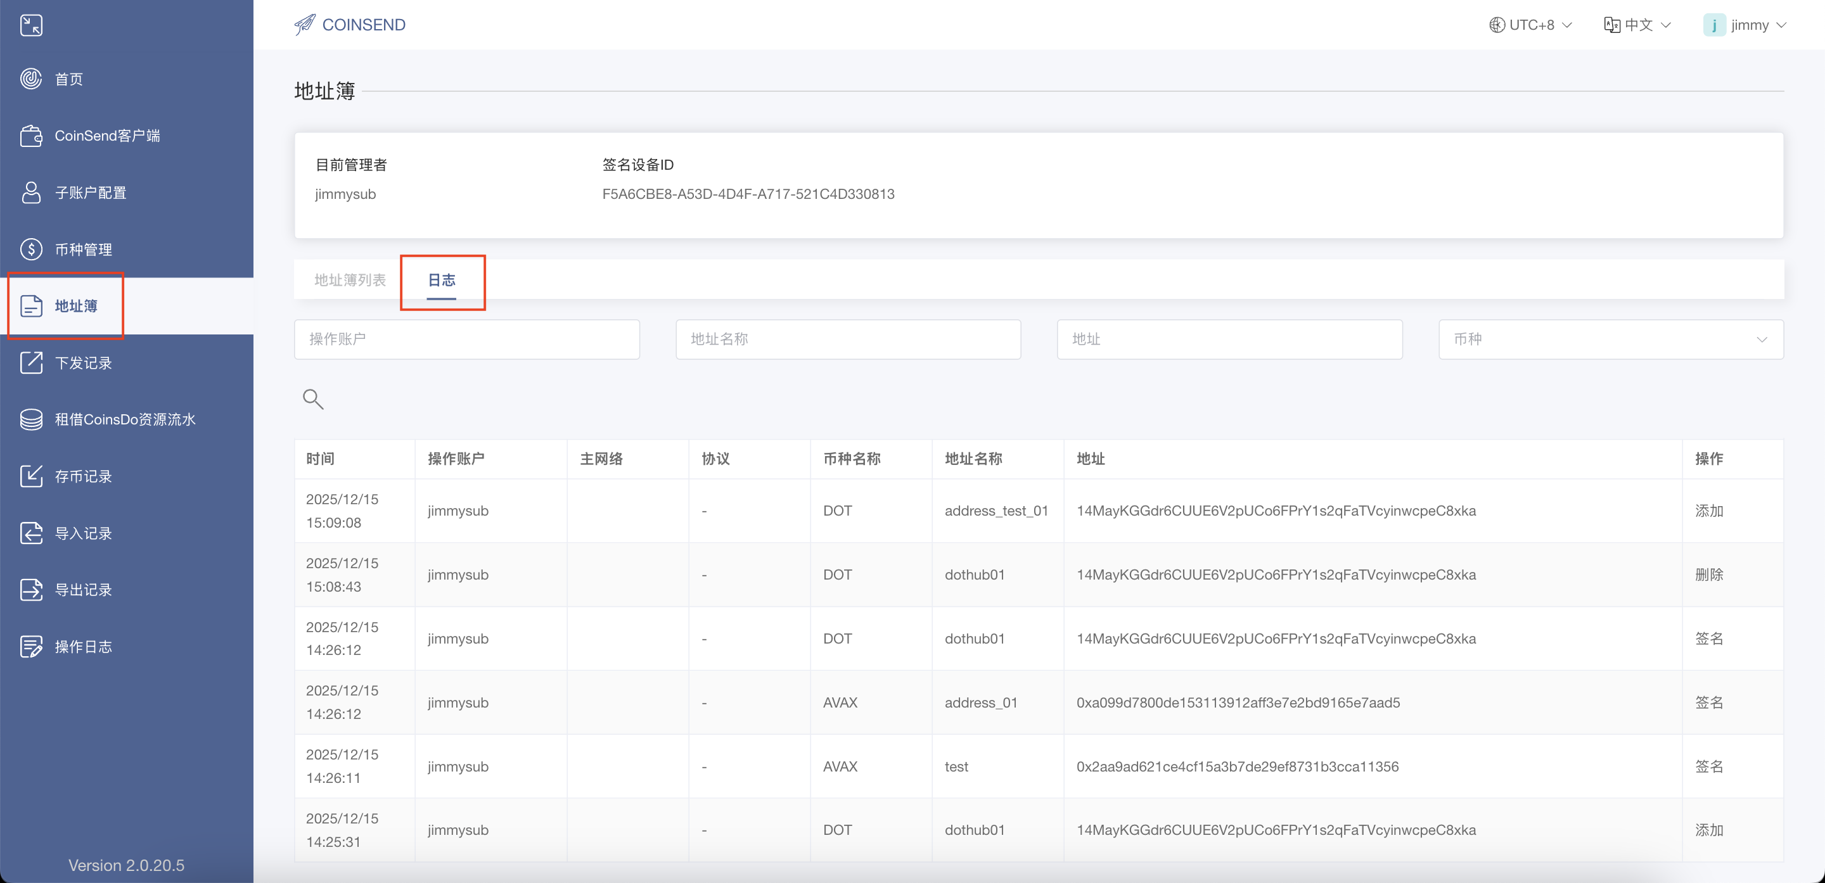The width and height of the screenshot is (1825, 883).
Task: Expand the 币种 filter dropdown
Action: (x=1610, y=339)
